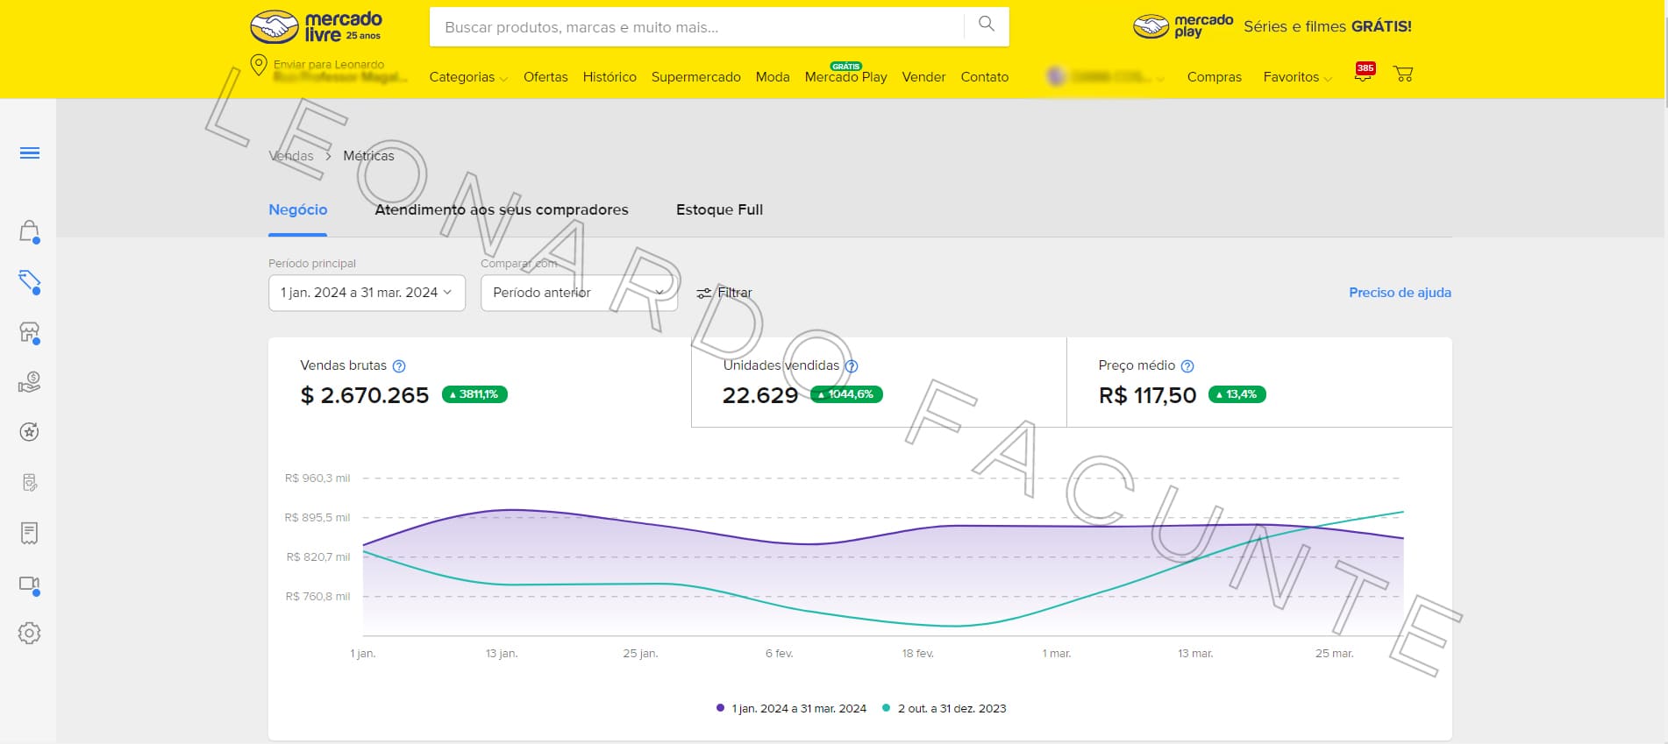Expand the Comparar com dropdown

(579, 293)
